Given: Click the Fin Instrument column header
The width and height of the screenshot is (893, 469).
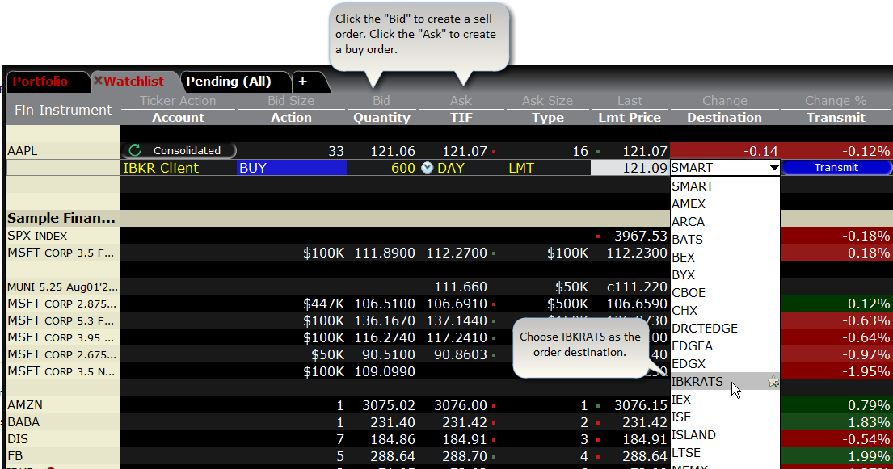Looking at the screenshot, I should pyautogui.click(x=63, y=110).
